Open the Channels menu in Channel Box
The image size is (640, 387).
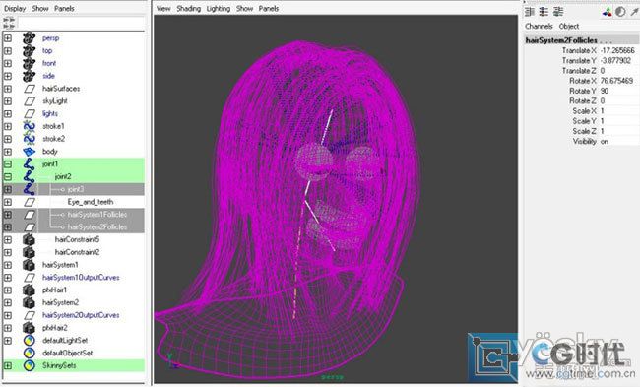coord(539,27)
